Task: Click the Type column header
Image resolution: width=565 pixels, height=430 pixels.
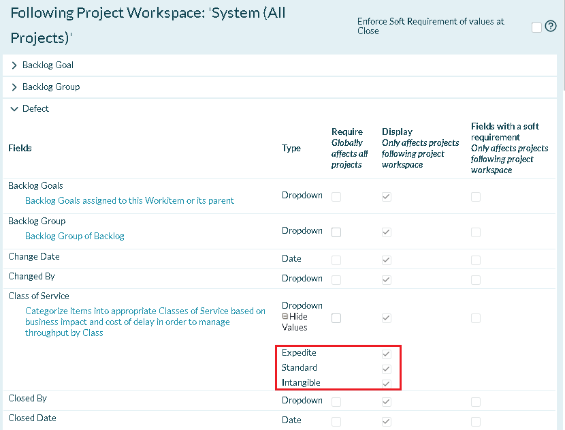Action: point(291,149)
